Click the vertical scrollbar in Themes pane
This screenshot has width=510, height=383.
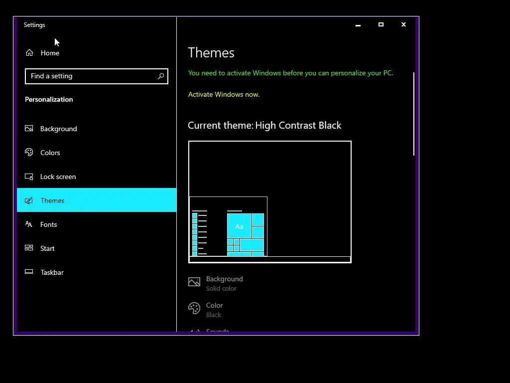pos(414,114)
